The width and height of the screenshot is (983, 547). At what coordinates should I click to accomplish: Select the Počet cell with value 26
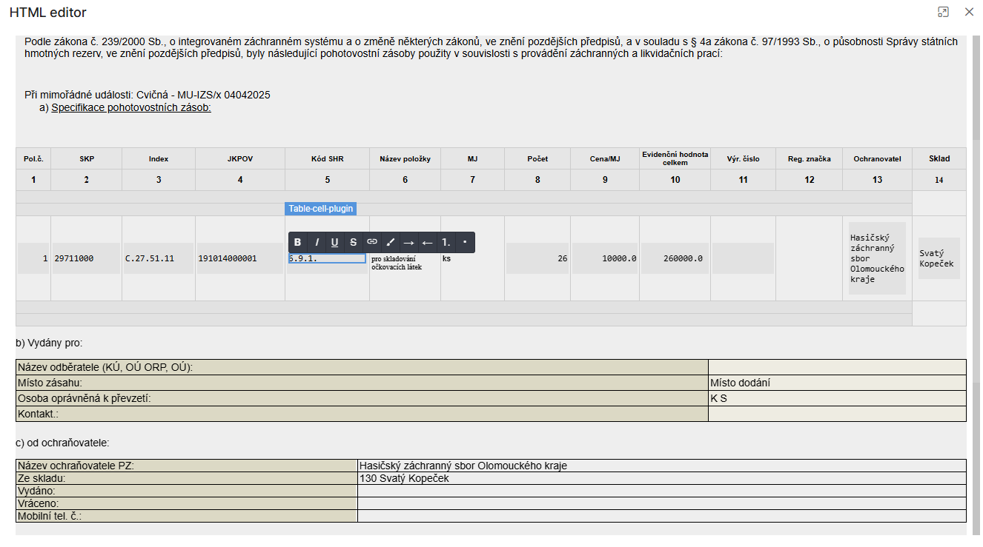point(537,258)
